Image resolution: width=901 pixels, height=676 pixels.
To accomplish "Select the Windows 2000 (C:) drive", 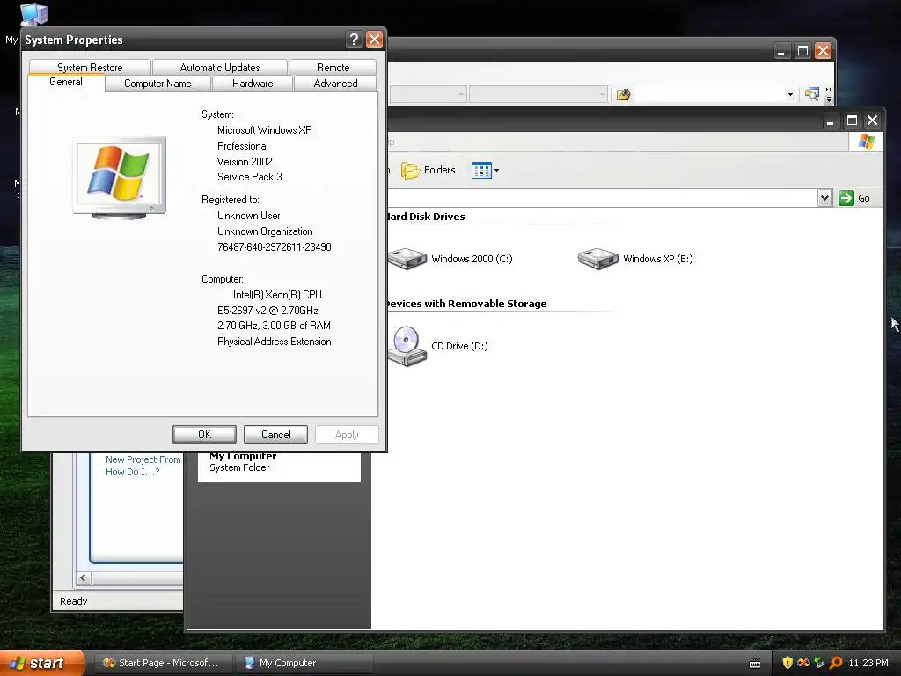I will tap(450, 259).
